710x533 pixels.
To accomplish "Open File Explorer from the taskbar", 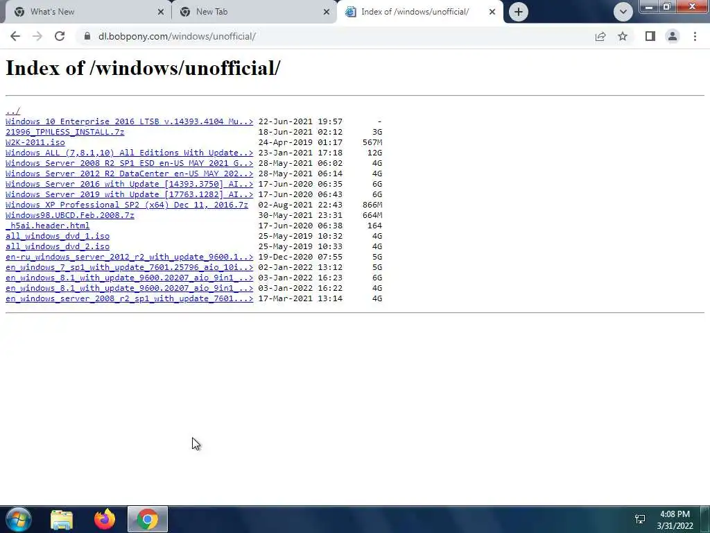I will [62, 519].
